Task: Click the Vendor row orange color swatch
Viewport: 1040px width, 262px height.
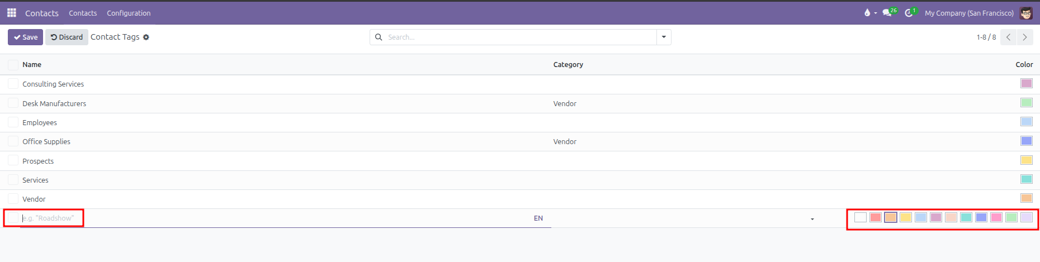Action: [x=1027, y=198]
